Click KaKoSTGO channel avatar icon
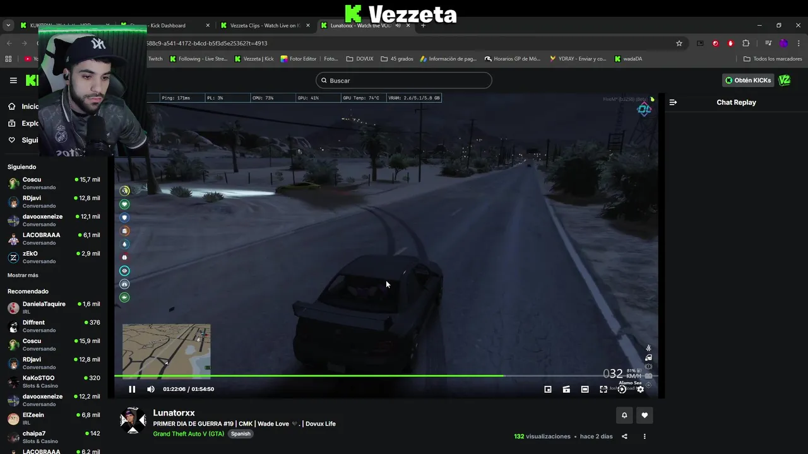Image resolution: width=808 pixels, height=454 pixels. 13,382
